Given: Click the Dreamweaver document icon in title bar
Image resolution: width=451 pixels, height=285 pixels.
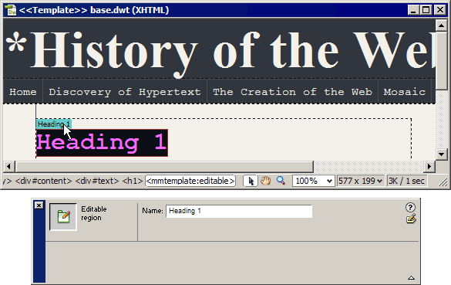Looking at the screenshot, I should click(x=11, y=10).
